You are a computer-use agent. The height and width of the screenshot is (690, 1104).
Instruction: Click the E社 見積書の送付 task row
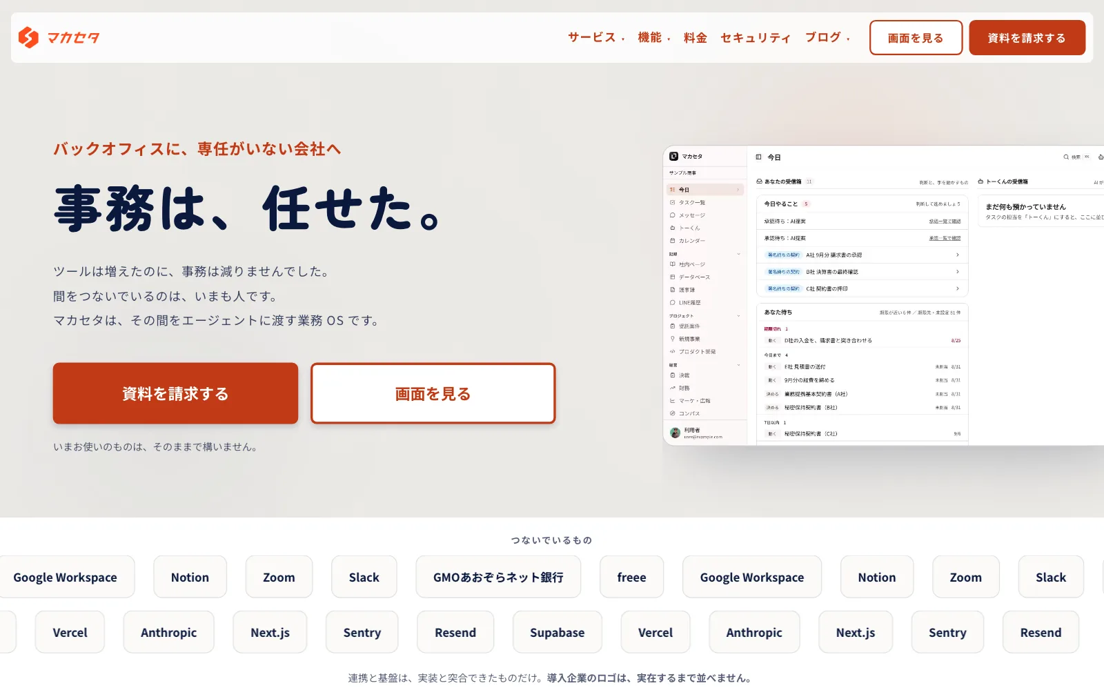[862, 367]
